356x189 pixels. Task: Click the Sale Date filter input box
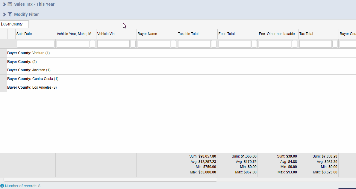tap(32, 44)
